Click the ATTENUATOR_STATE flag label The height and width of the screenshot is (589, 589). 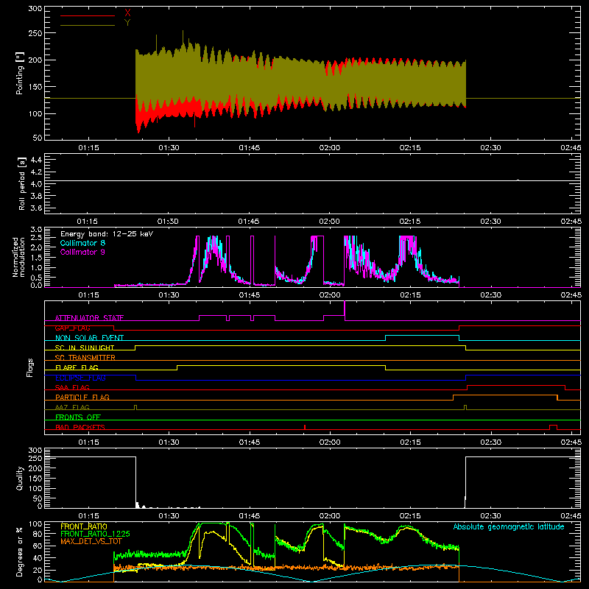pyautogui.click(x=89, y=318)
